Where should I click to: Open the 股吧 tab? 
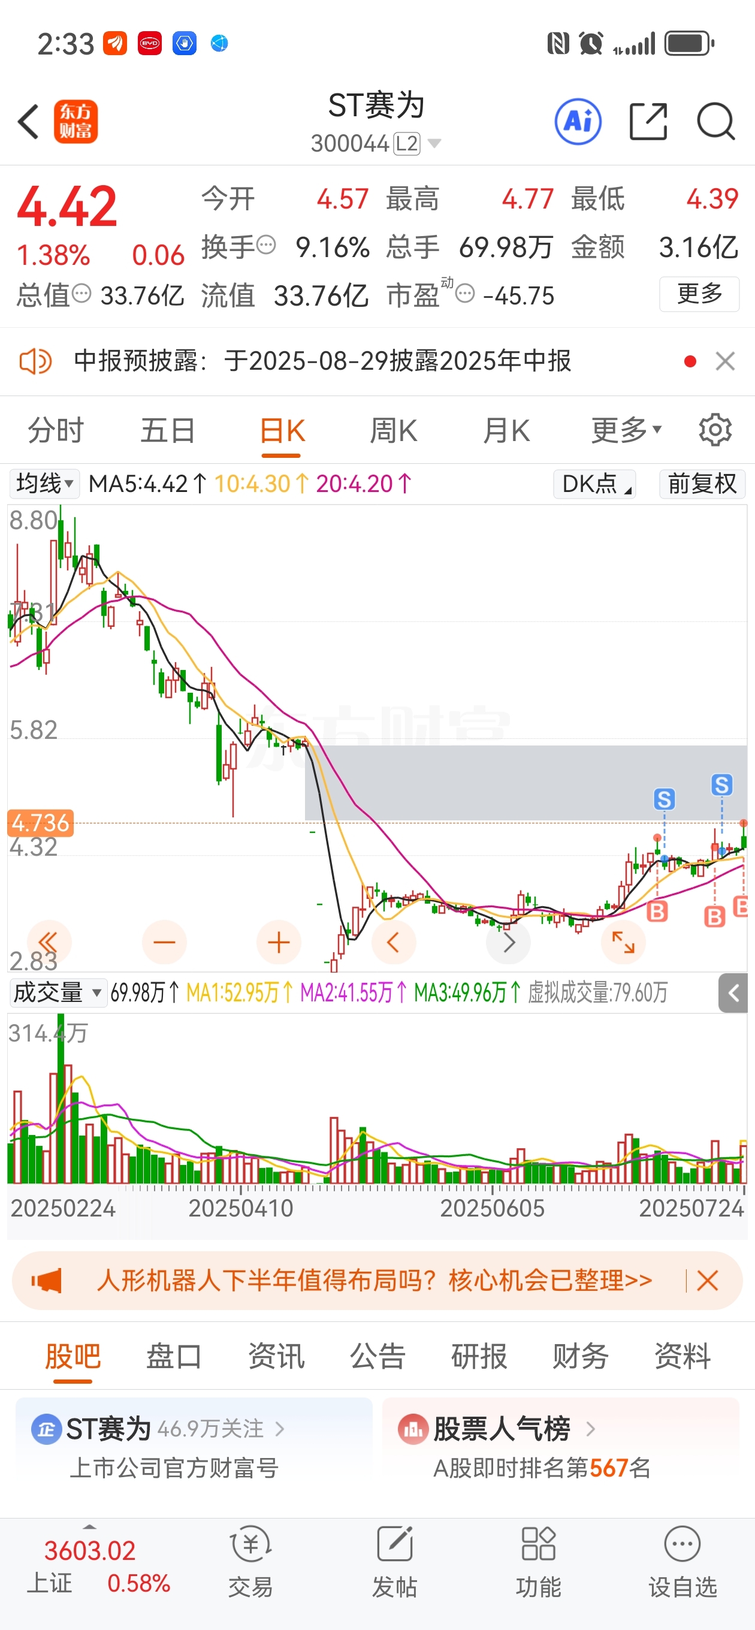tap(73, 1356)
